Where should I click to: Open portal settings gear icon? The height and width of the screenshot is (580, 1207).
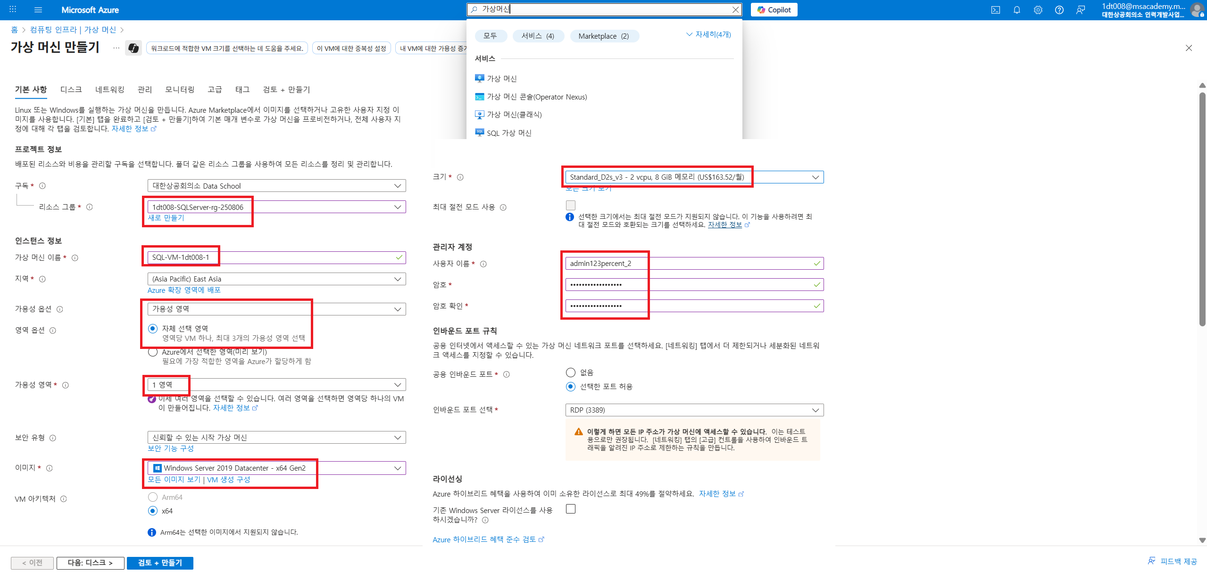coord(1038,10)
